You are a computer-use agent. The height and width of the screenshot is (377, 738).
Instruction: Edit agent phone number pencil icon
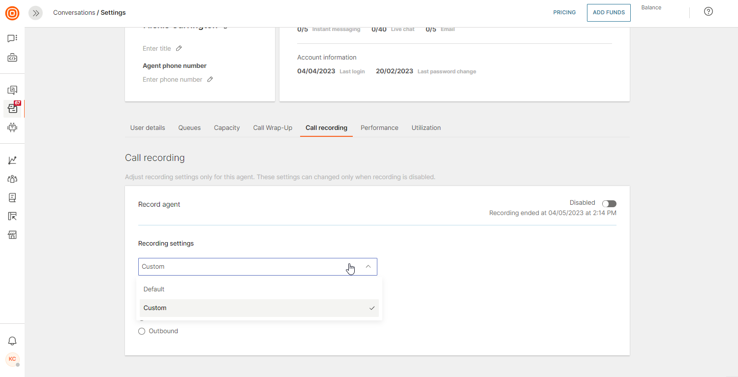point(210,79)
